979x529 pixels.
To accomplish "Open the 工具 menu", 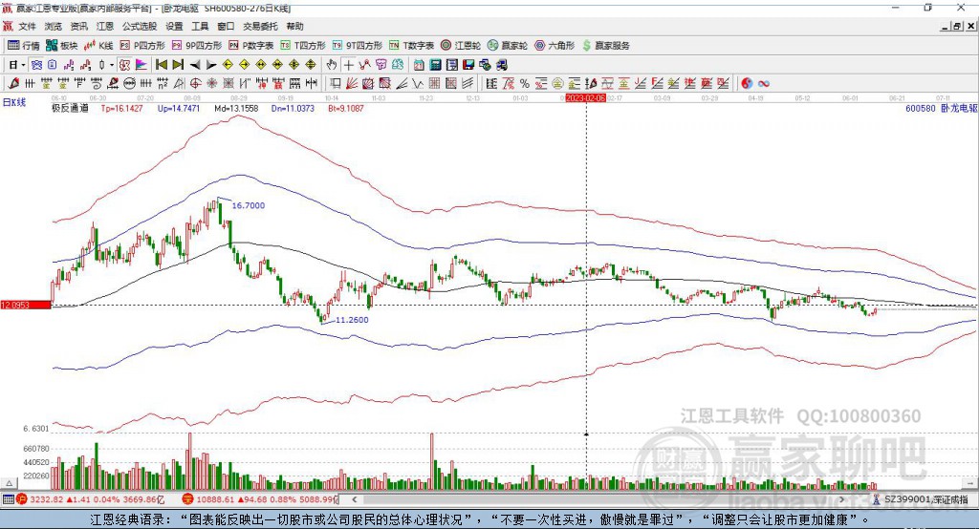I will point(200,26).
